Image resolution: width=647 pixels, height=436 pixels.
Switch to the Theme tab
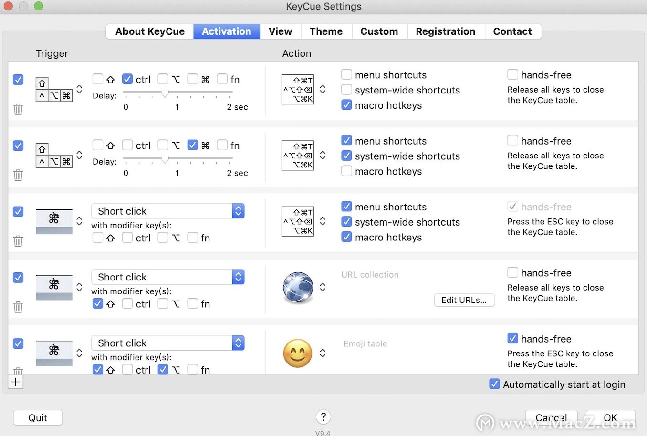[326, 31]
